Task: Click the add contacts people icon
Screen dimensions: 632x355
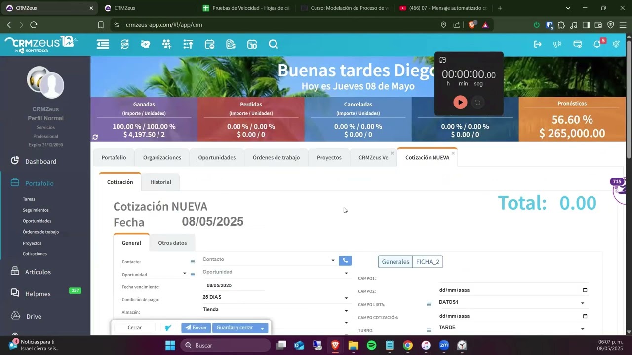Action: (x=166, y=44)
